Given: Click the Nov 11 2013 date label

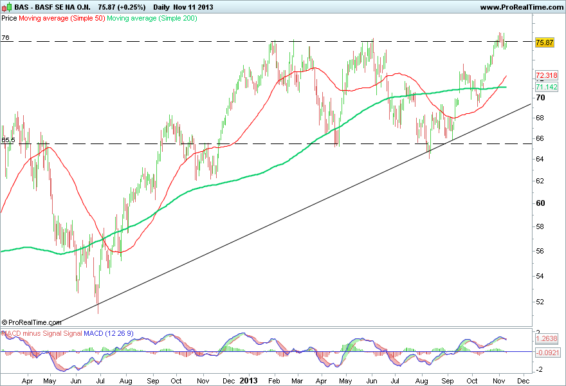Looking at the screenshot, I should pyautogui.click(x=193, y=7).
